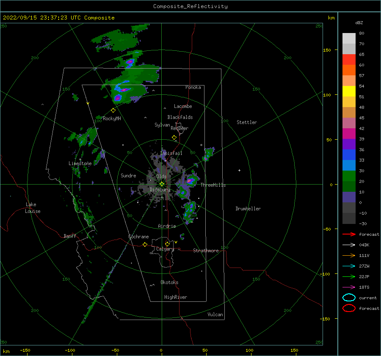The width and height of the screenshot is (381, 356).
Task: Click the Didsbury town label
Action: 160,190
